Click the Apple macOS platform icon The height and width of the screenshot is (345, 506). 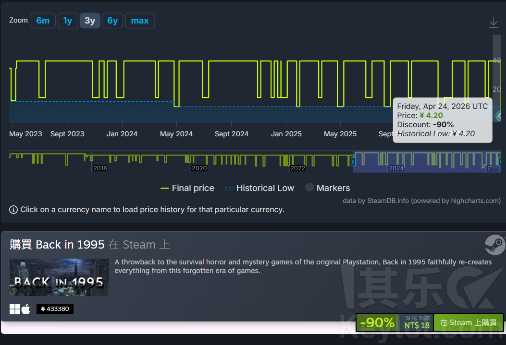point(26,309)
